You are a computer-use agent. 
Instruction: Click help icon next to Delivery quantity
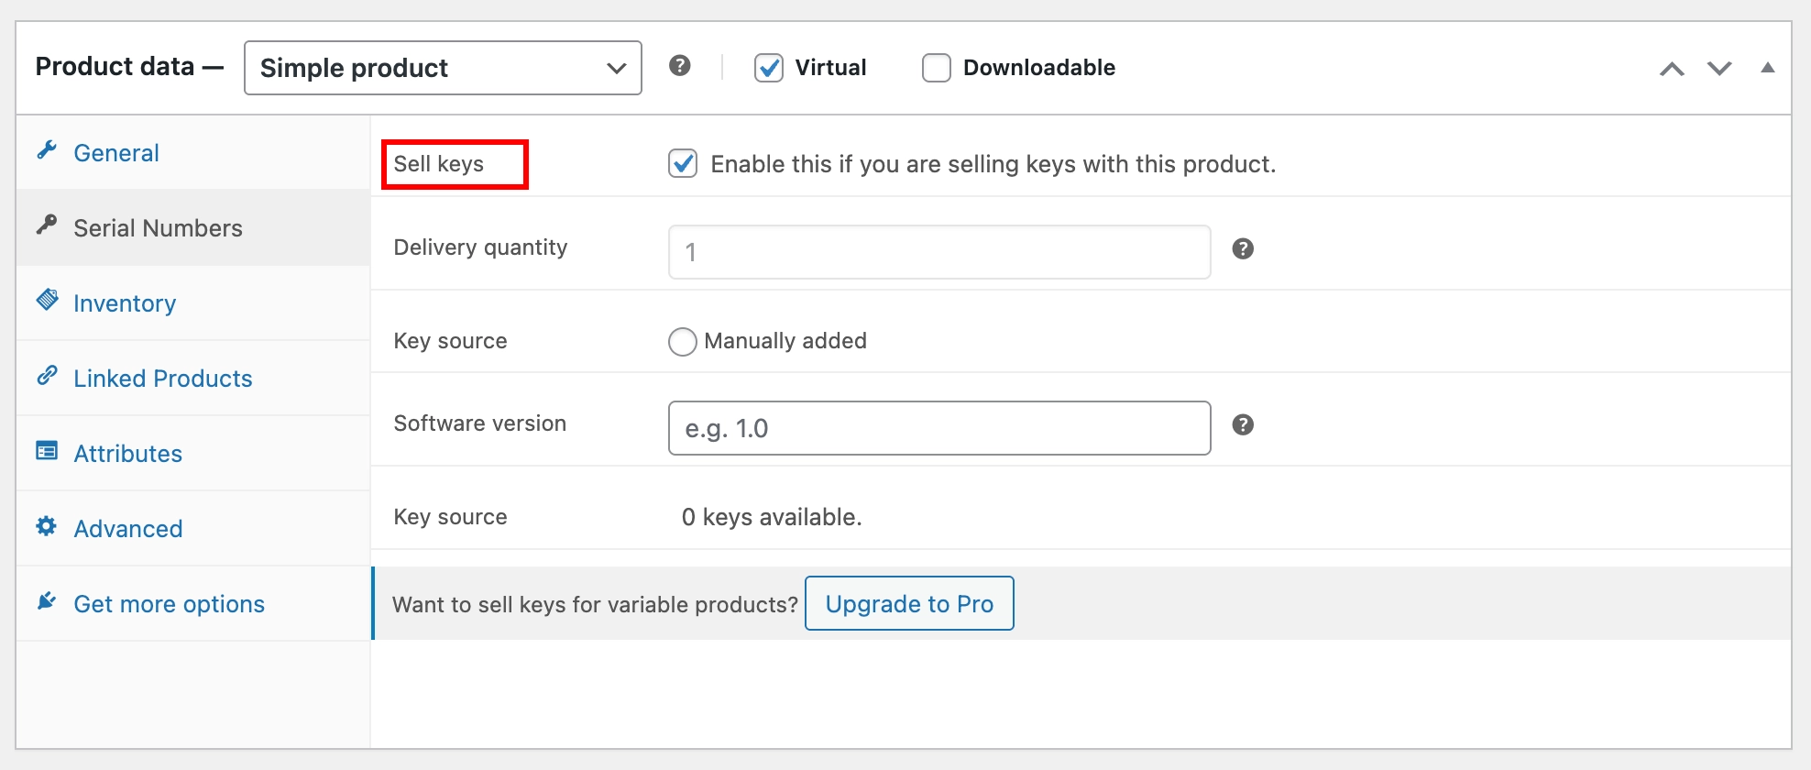1243,248
